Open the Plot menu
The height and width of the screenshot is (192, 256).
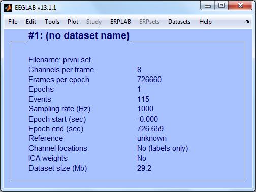(x=73, y=22)
